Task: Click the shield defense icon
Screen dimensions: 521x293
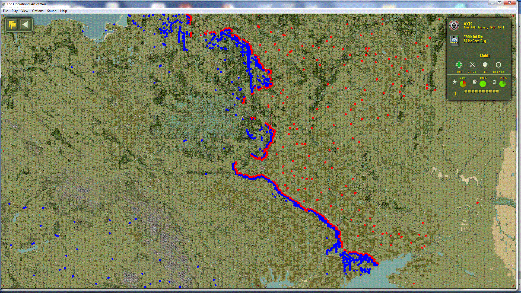Action: (x=485, y=65)
